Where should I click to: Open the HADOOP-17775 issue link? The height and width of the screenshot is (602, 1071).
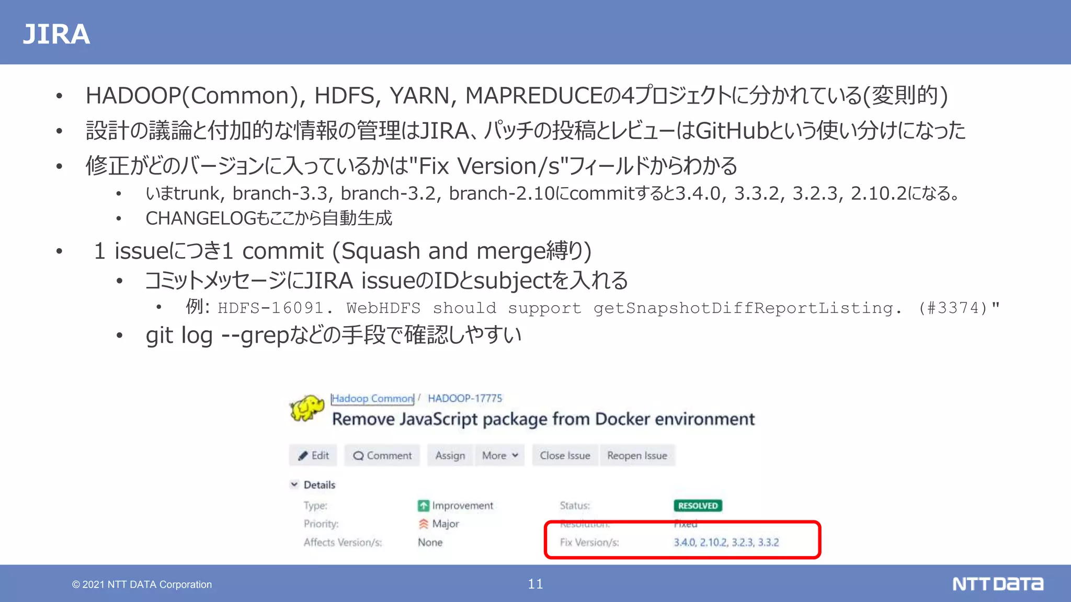[x=464, y=399]
